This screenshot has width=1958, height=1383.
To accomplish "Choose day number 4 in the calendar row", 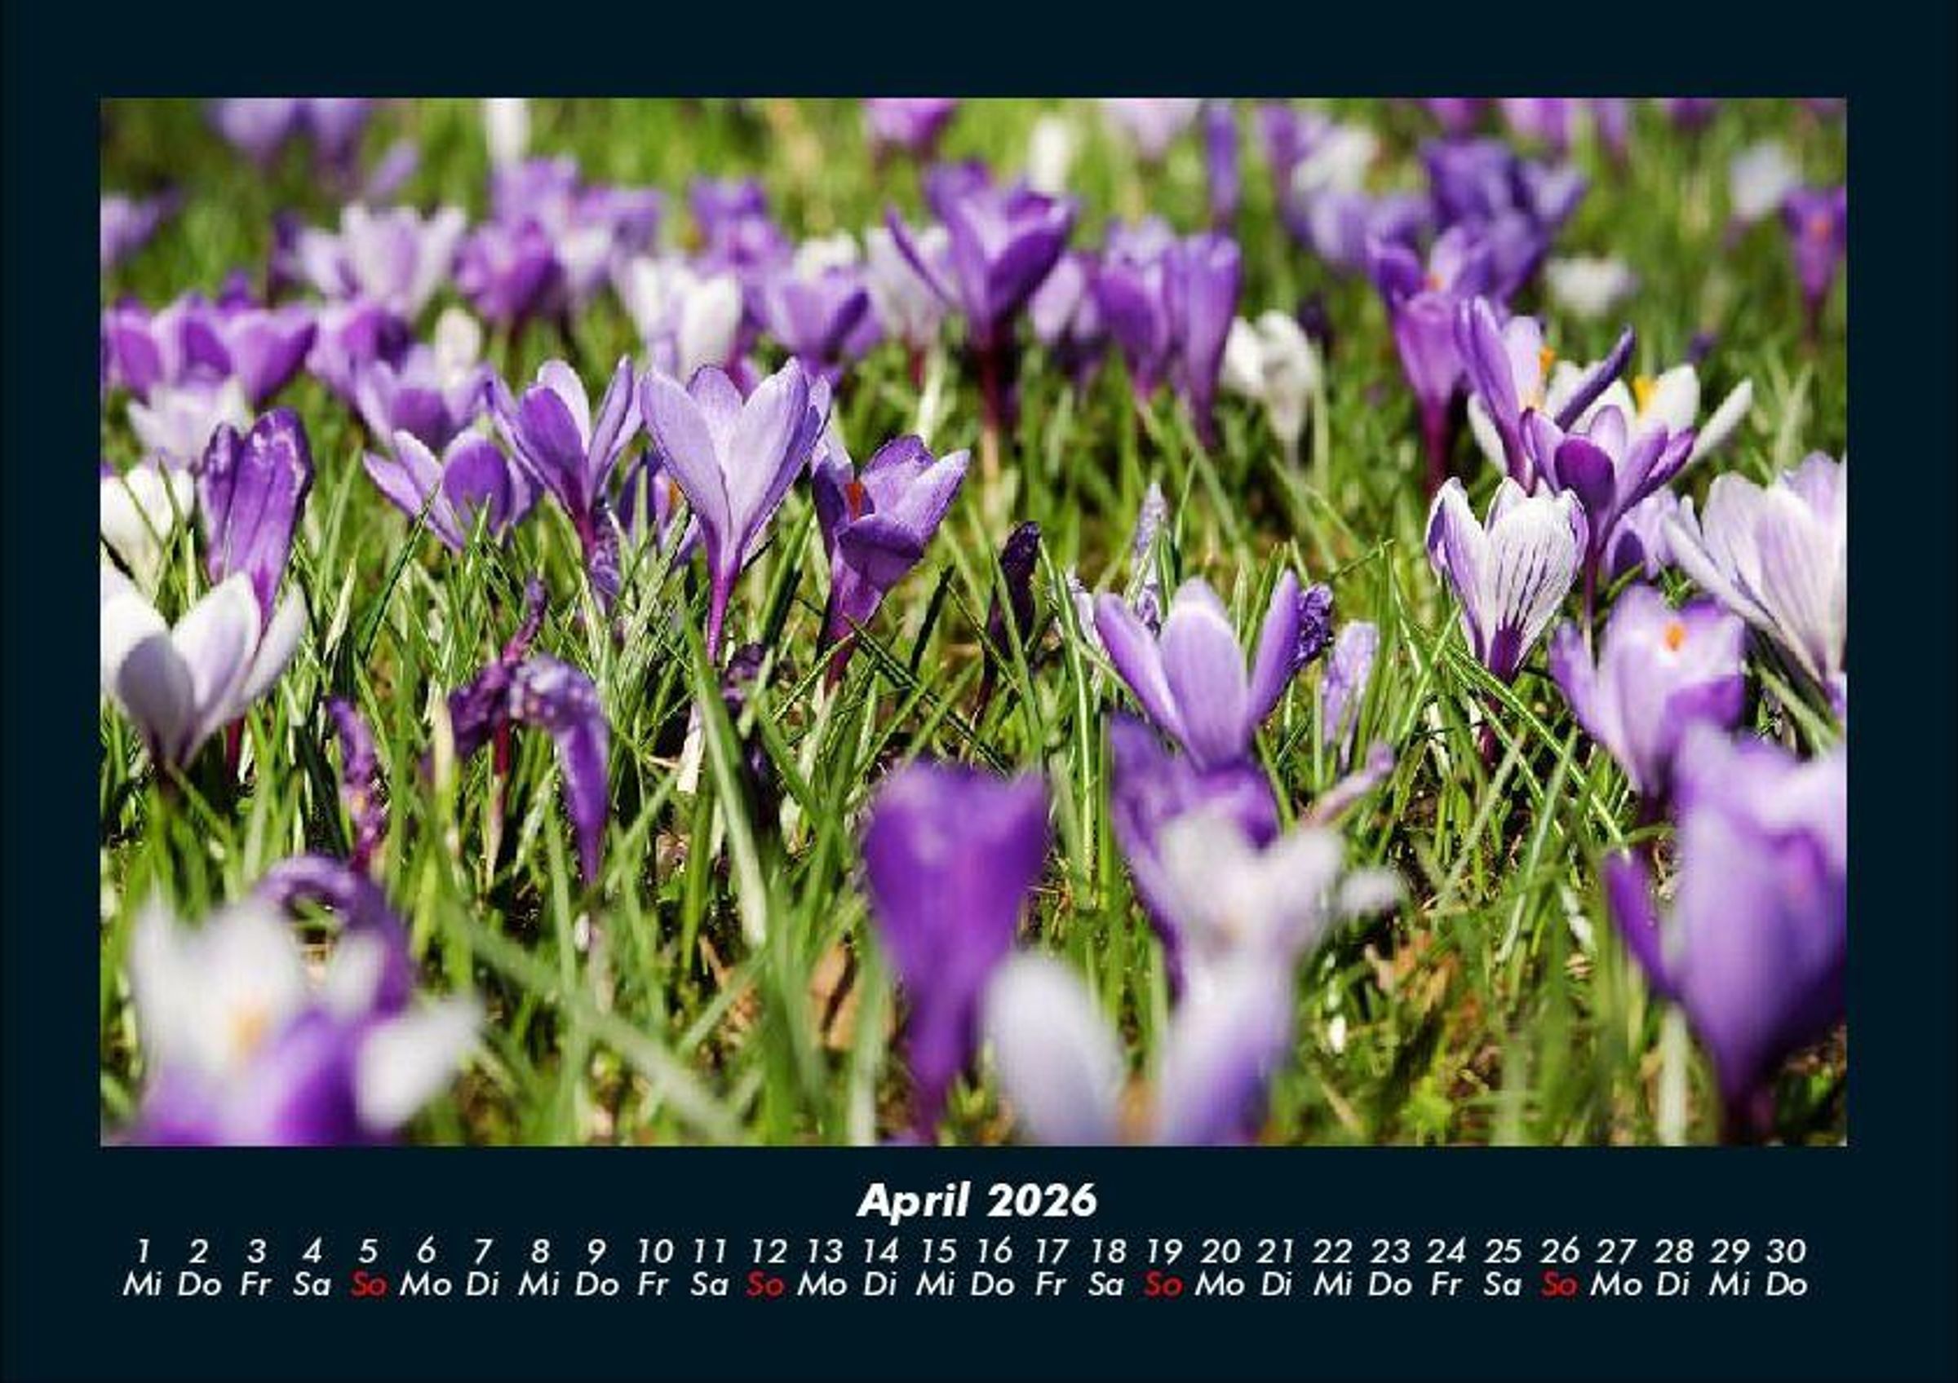I will point(312,1251).
